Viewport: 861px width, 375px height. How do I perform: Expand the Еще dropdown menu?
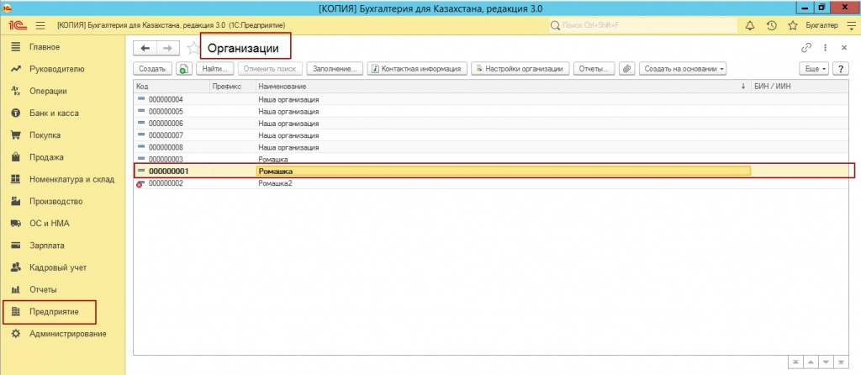pos(814,69)
